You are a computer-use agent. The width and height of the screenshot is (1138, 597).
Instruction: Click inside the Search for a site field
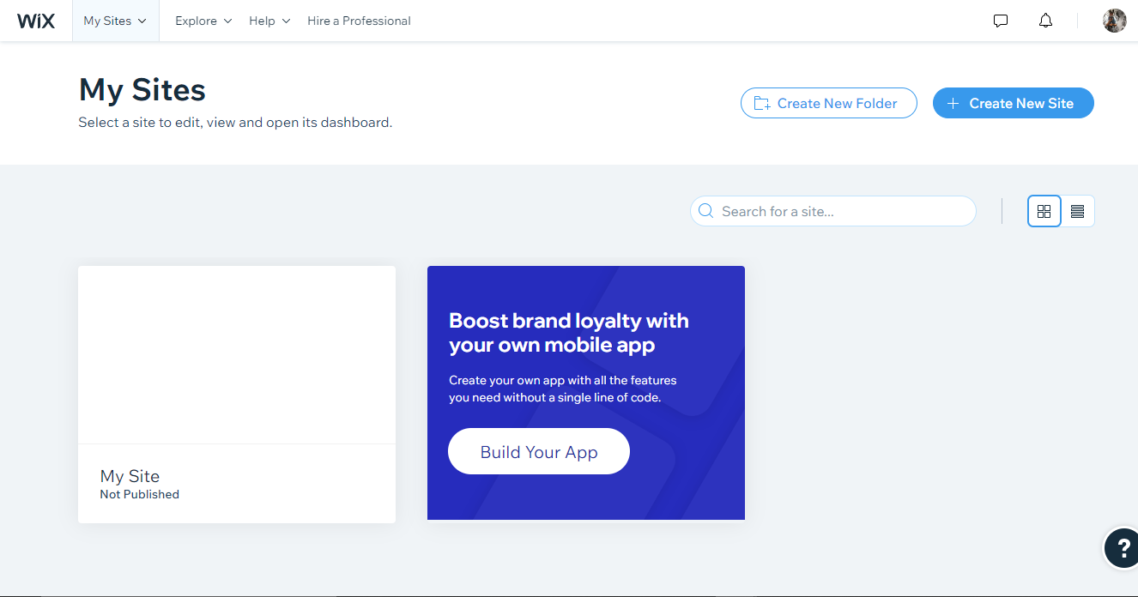pos(833,211)
